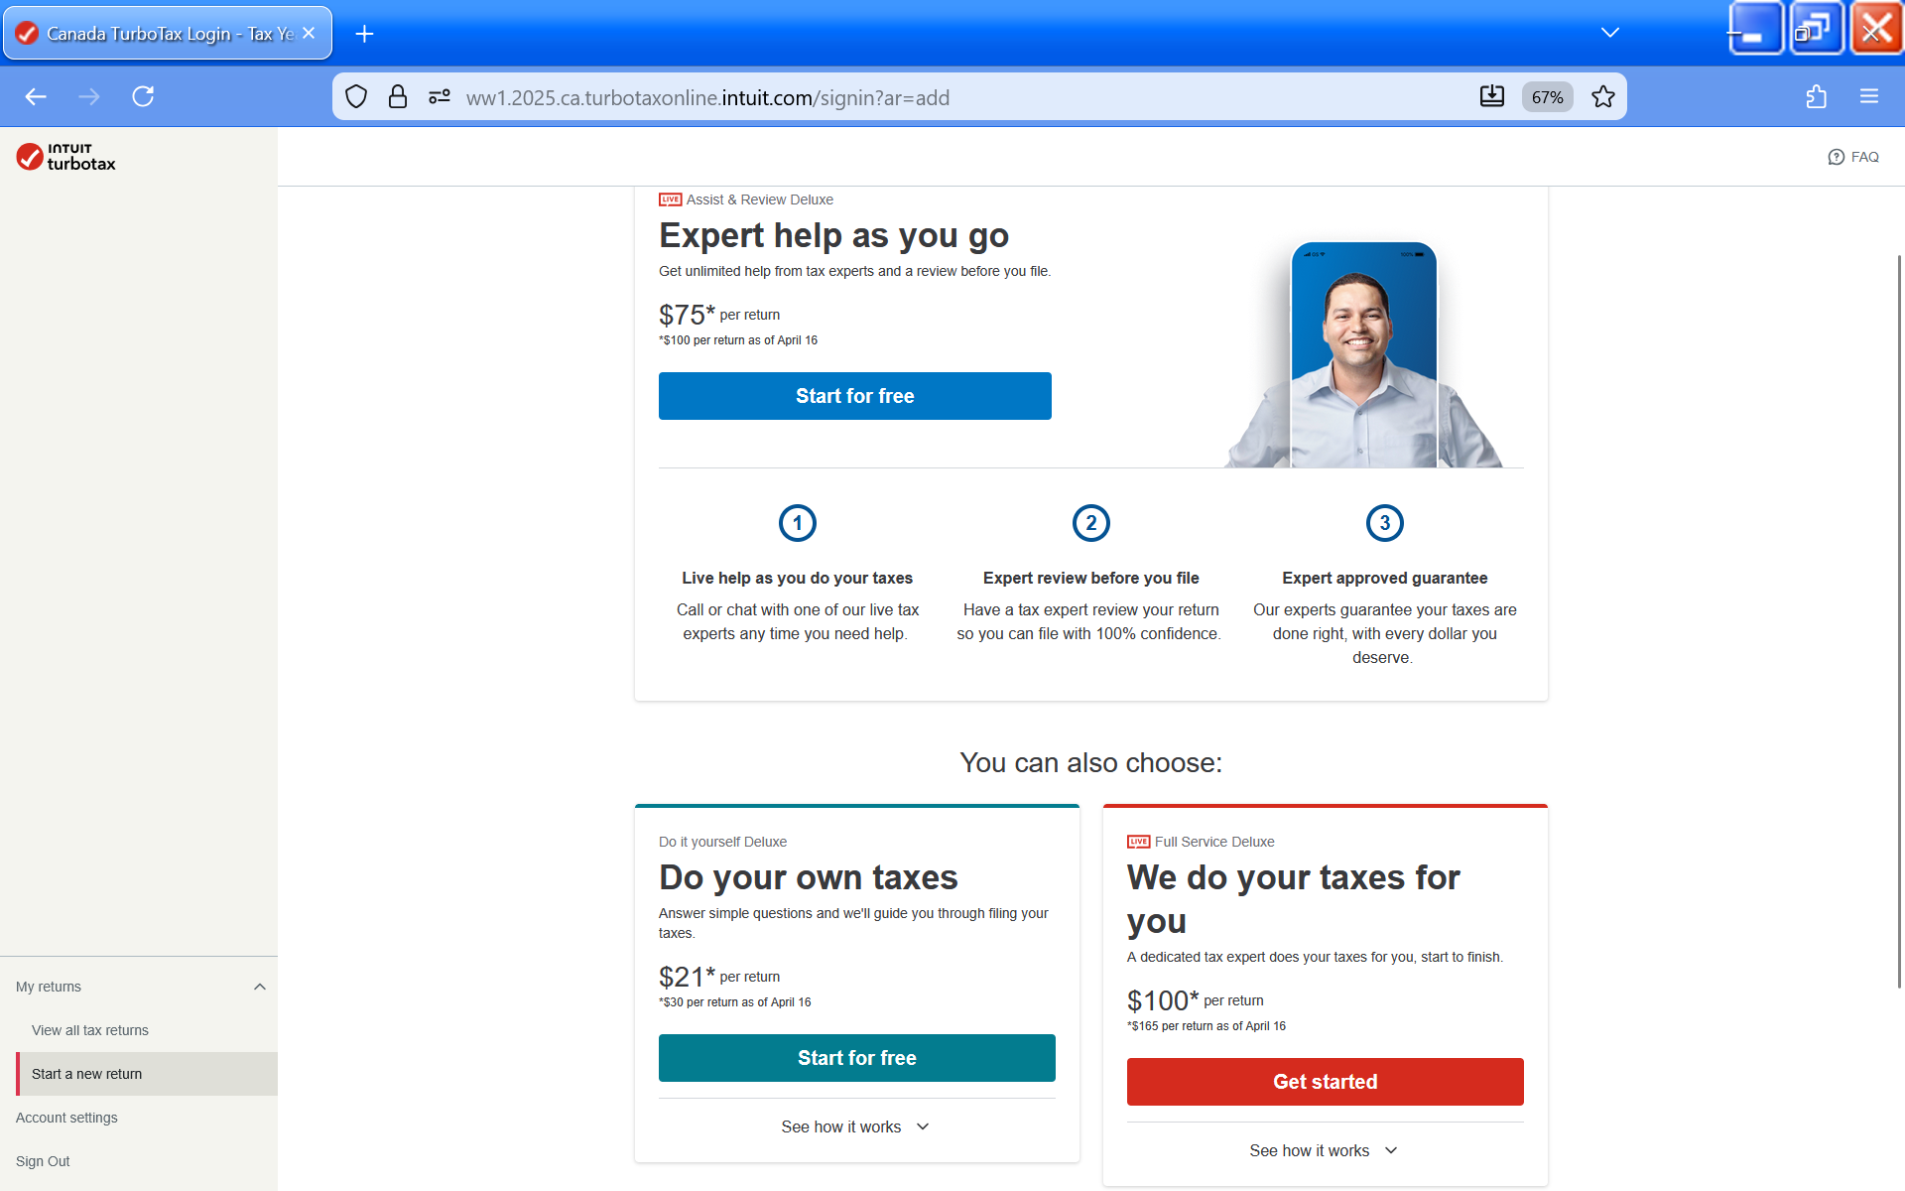Bookmark page with the star icon
Screen dimensions: 1905x1191
tap(1602, 96)
